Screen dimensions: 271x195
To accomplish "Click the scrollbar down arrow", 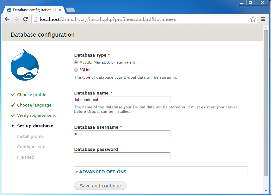I will [x=266, y=191].
